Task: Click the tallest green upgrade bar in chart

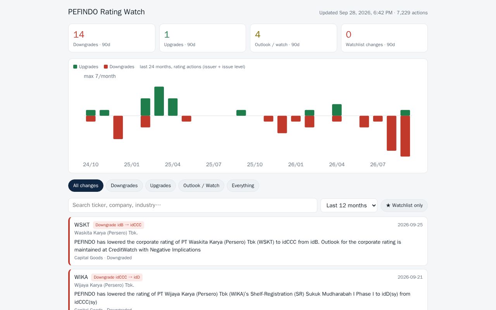Action: pos(159,101)
